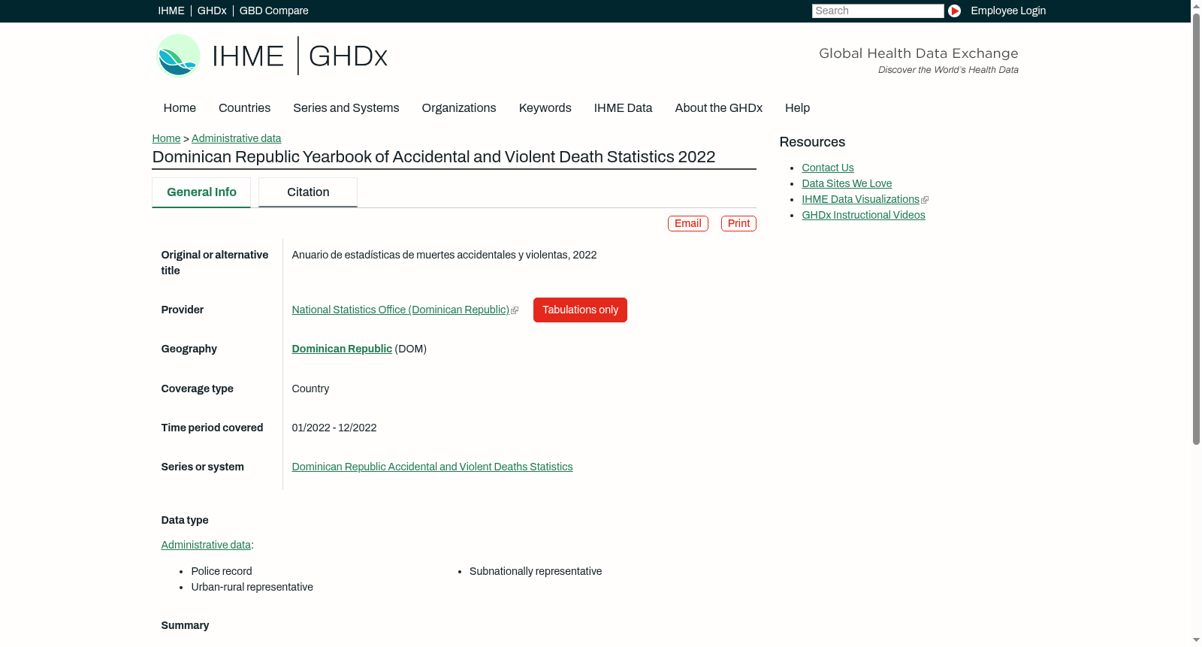Click the scrollbar down arrow
Viewport: 1202px width, 647px height.
[x=1196, y=640]
